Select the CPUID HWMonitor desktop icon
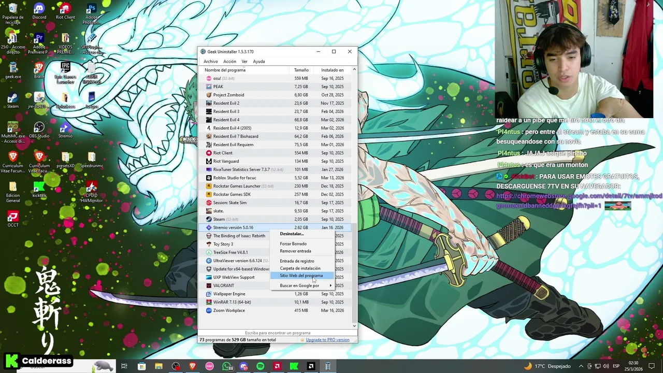This screenshot has height=373, width=663. click(92, 191)
